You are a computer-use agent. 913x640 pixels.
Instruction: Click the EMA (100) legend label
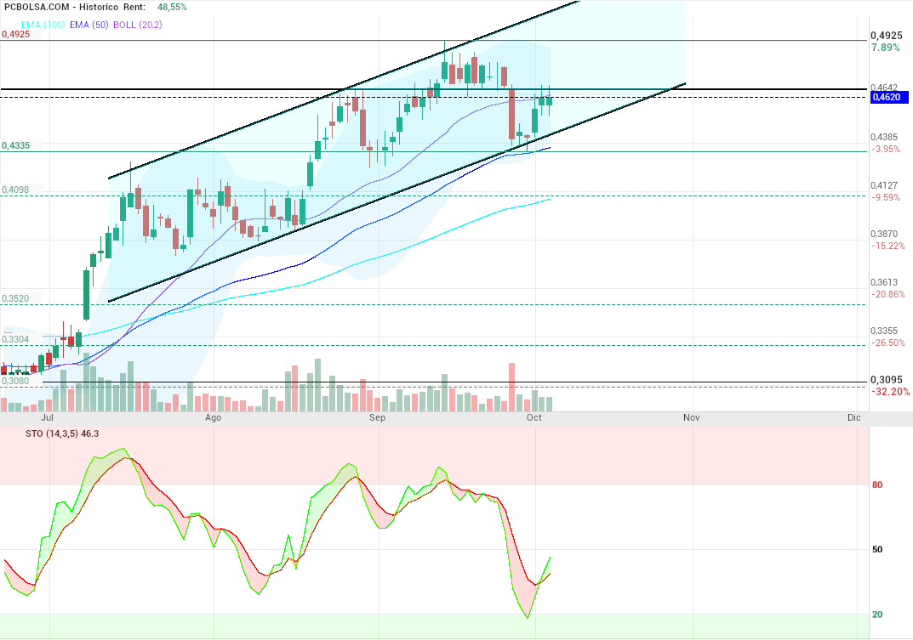(x=25, y=25)
